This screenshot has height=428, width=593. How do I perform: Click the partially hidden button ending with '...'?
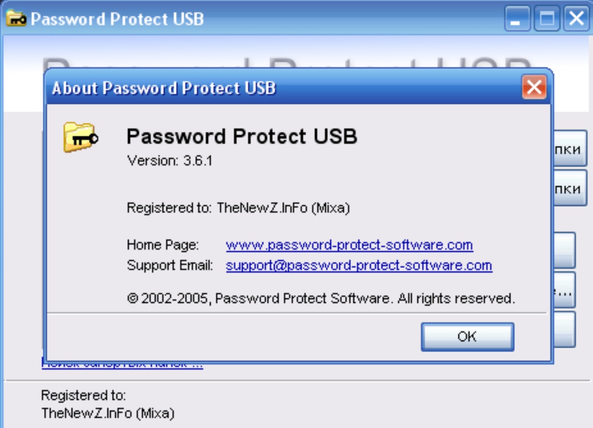pyautogui.click(x=564, y=290)
